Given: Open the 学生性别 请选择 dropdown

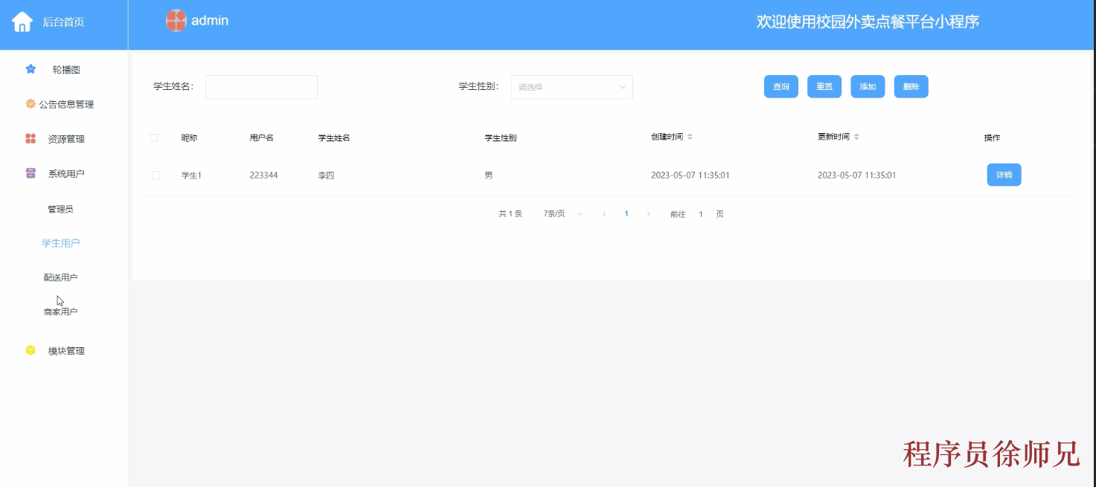Looking at the screenshot, I should (x=571, y=86).
